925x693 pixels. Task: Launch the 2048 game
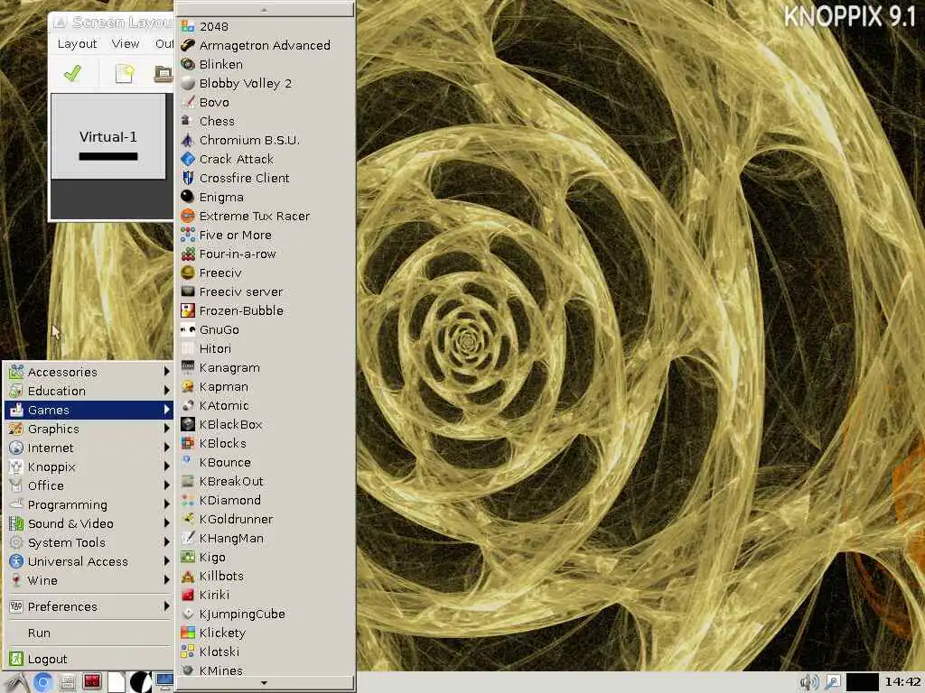click(x=266, y=26)
